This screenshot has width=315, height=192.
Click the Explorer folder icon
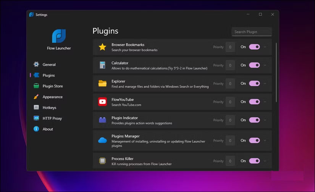pos(102,83)
